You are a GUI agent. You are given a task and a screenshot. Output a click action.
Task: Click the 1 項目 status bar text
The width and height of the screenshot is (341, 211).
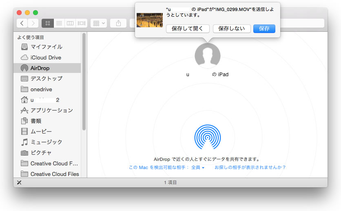[x=170, y=182]
